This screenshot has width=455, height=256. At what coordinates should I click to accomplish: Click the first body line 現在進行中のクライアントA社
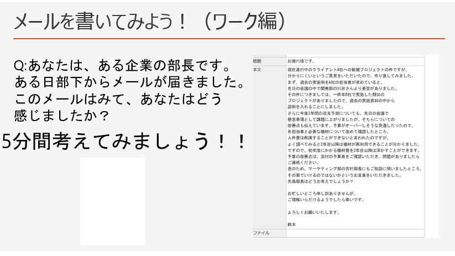click(x=347, y=70)
